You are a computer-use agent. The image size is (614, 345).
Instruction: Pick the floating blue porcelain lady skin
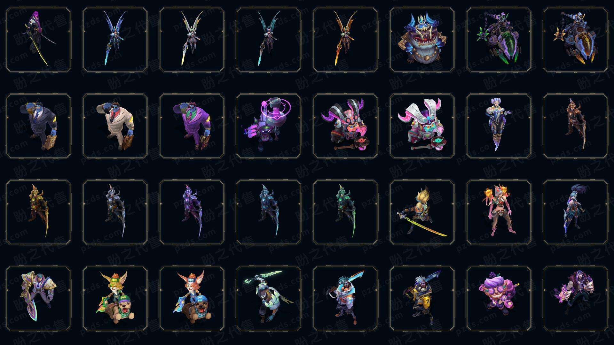point(499,126)
